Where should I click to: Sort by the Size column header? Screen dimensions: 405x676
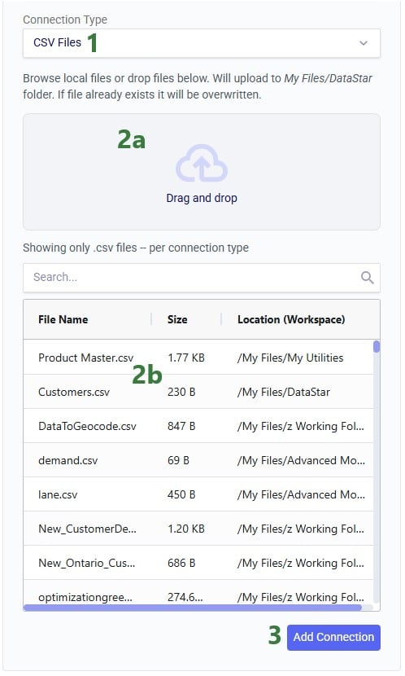[177, 319]
